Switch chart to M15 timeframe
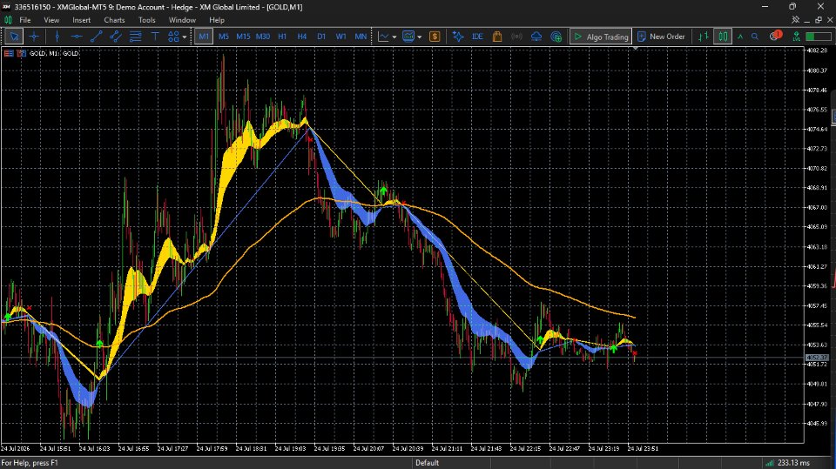The image size is (836, 469). [x=243, y=37]
